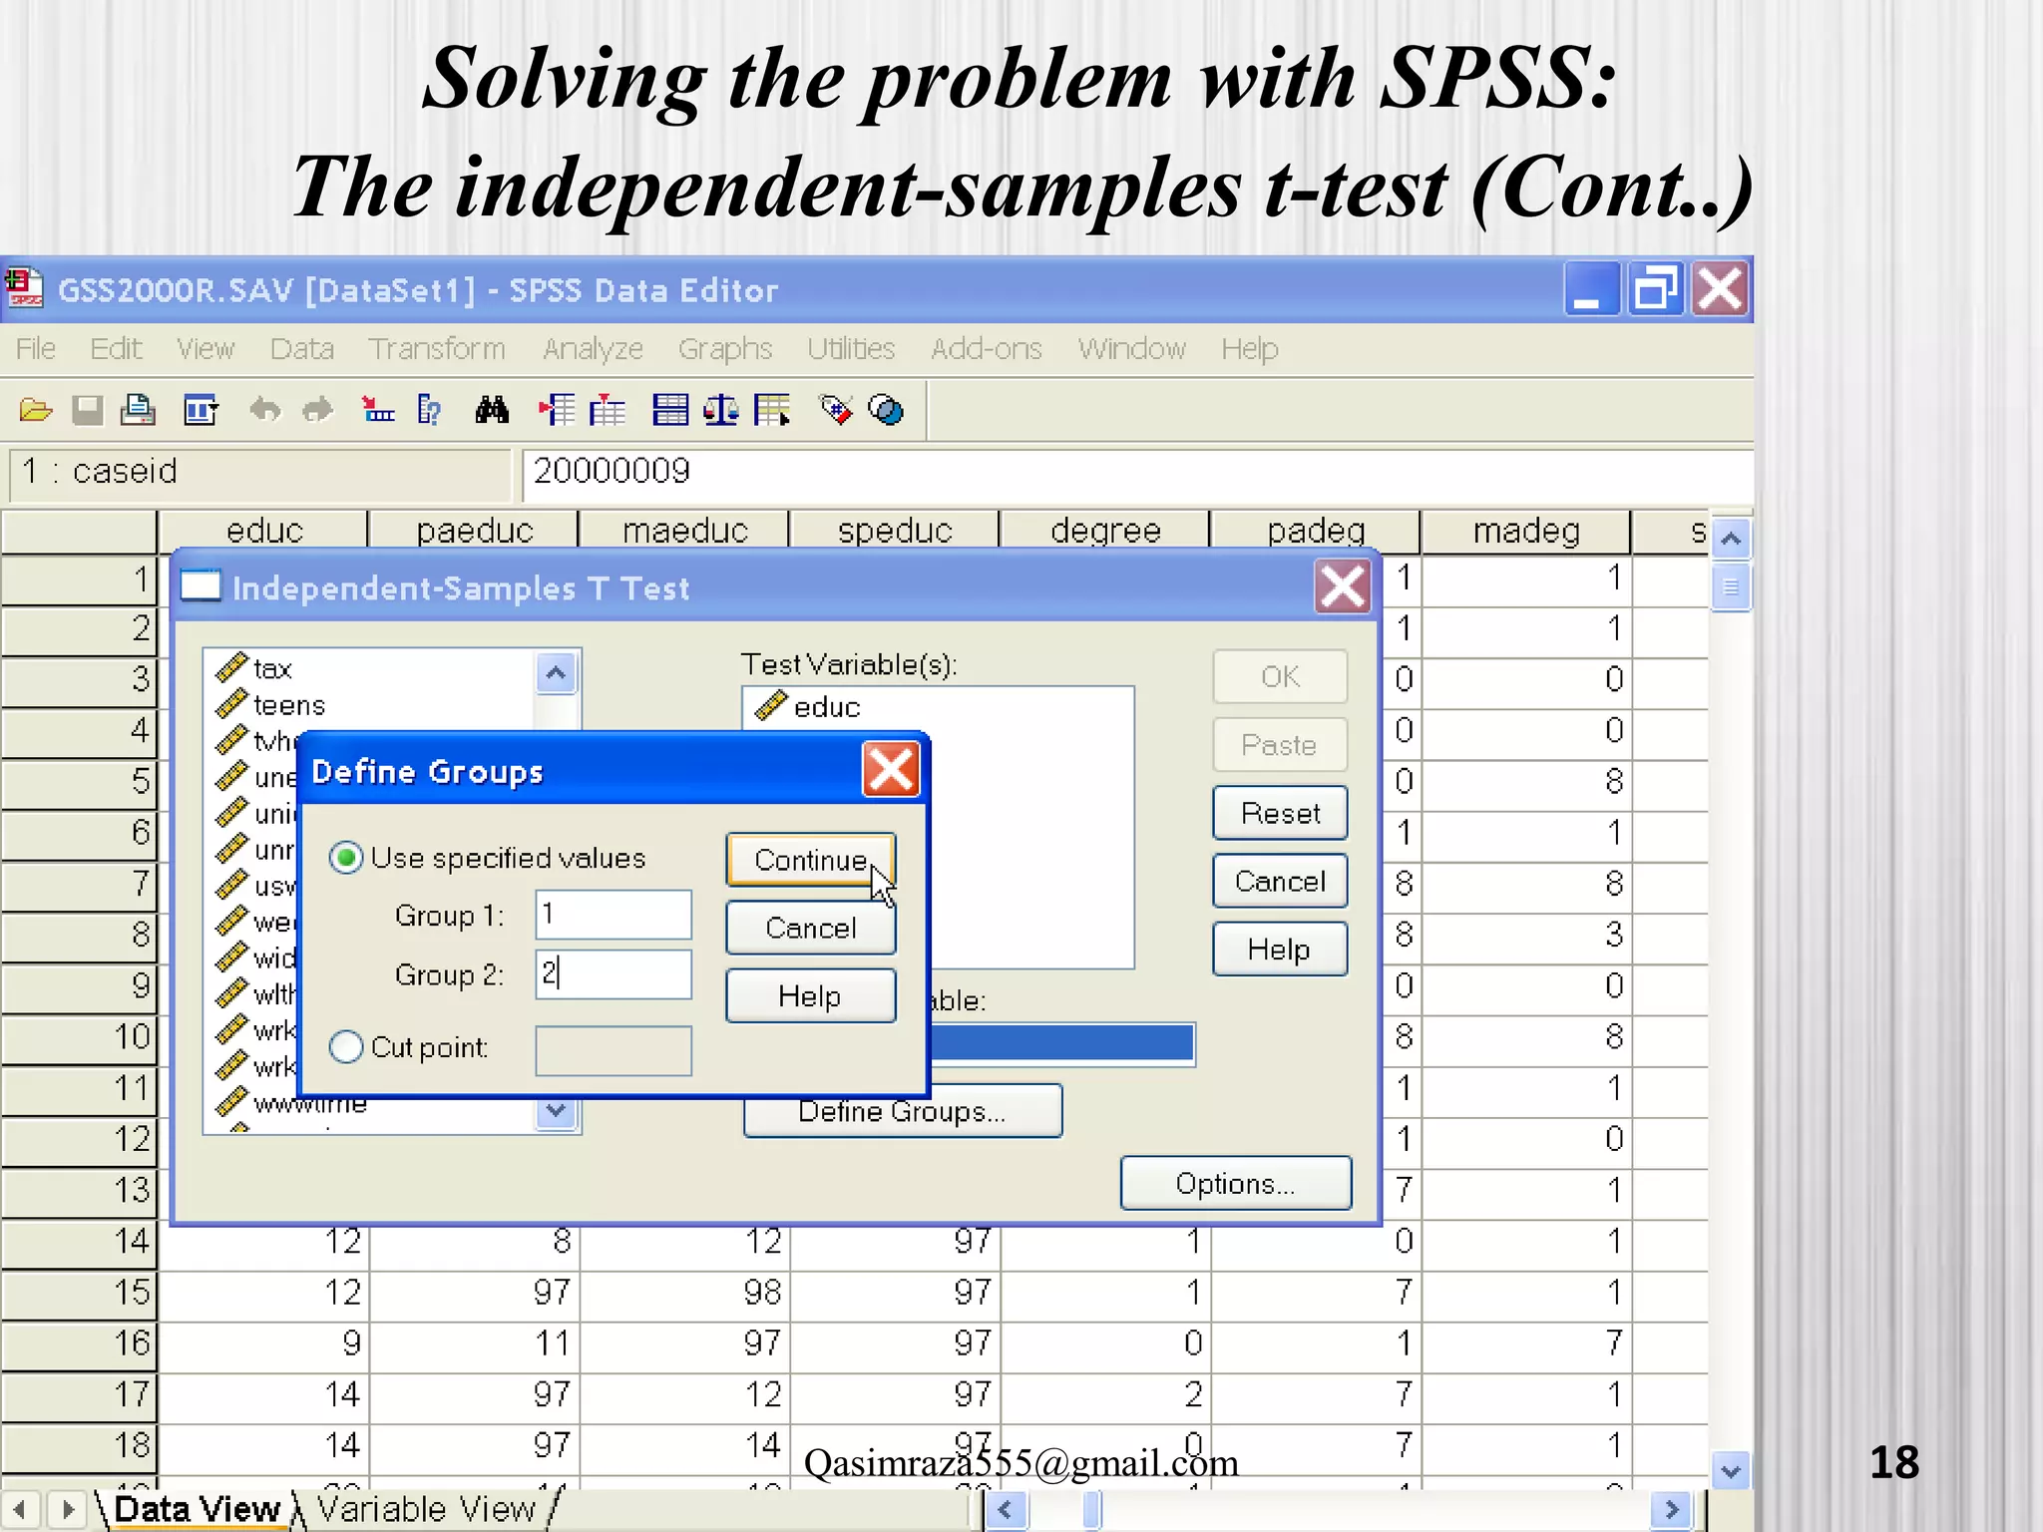
Task: Click the Select Cases toolbar icon
Action: tap(773, 410)
